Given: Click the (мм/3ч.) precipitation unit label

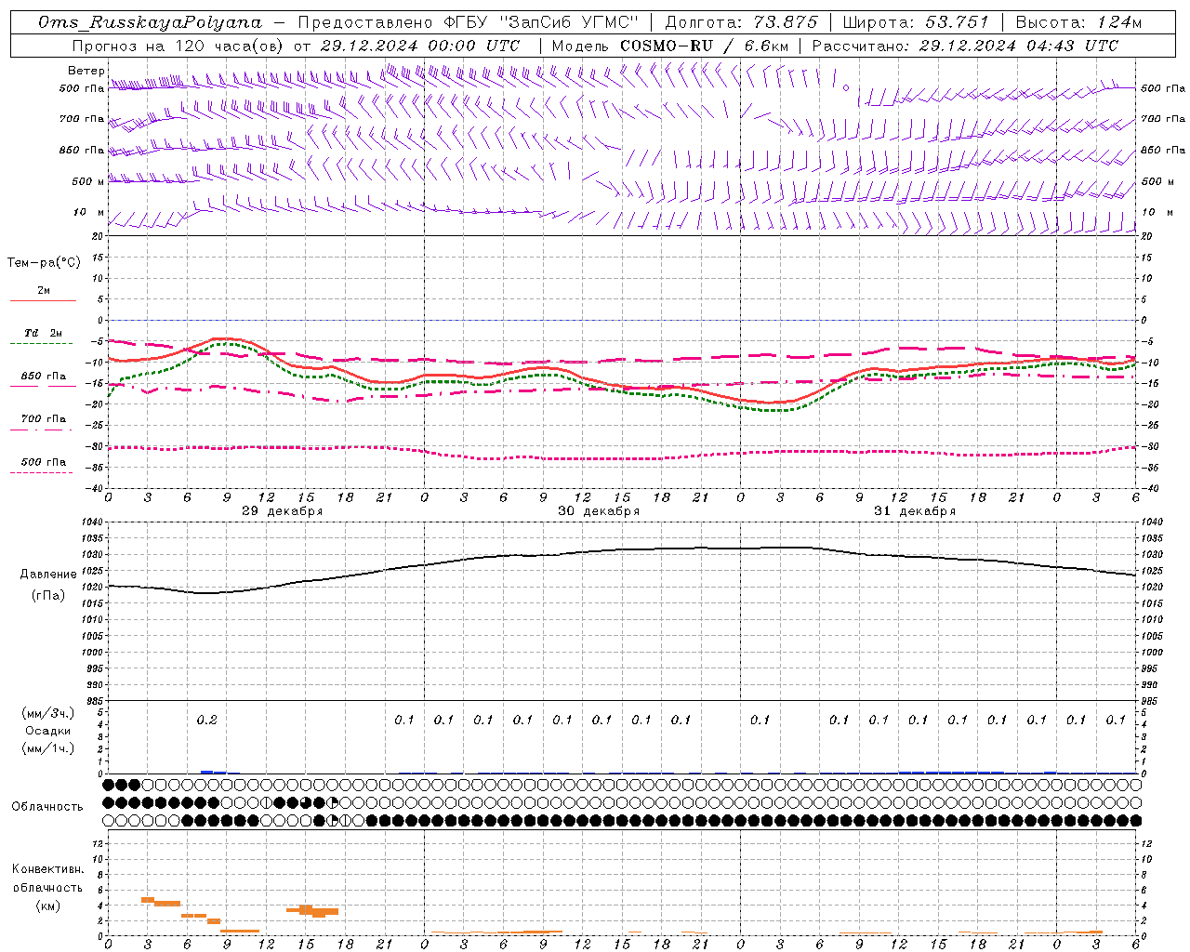Looking at the screenshot, I should [48, 713].
